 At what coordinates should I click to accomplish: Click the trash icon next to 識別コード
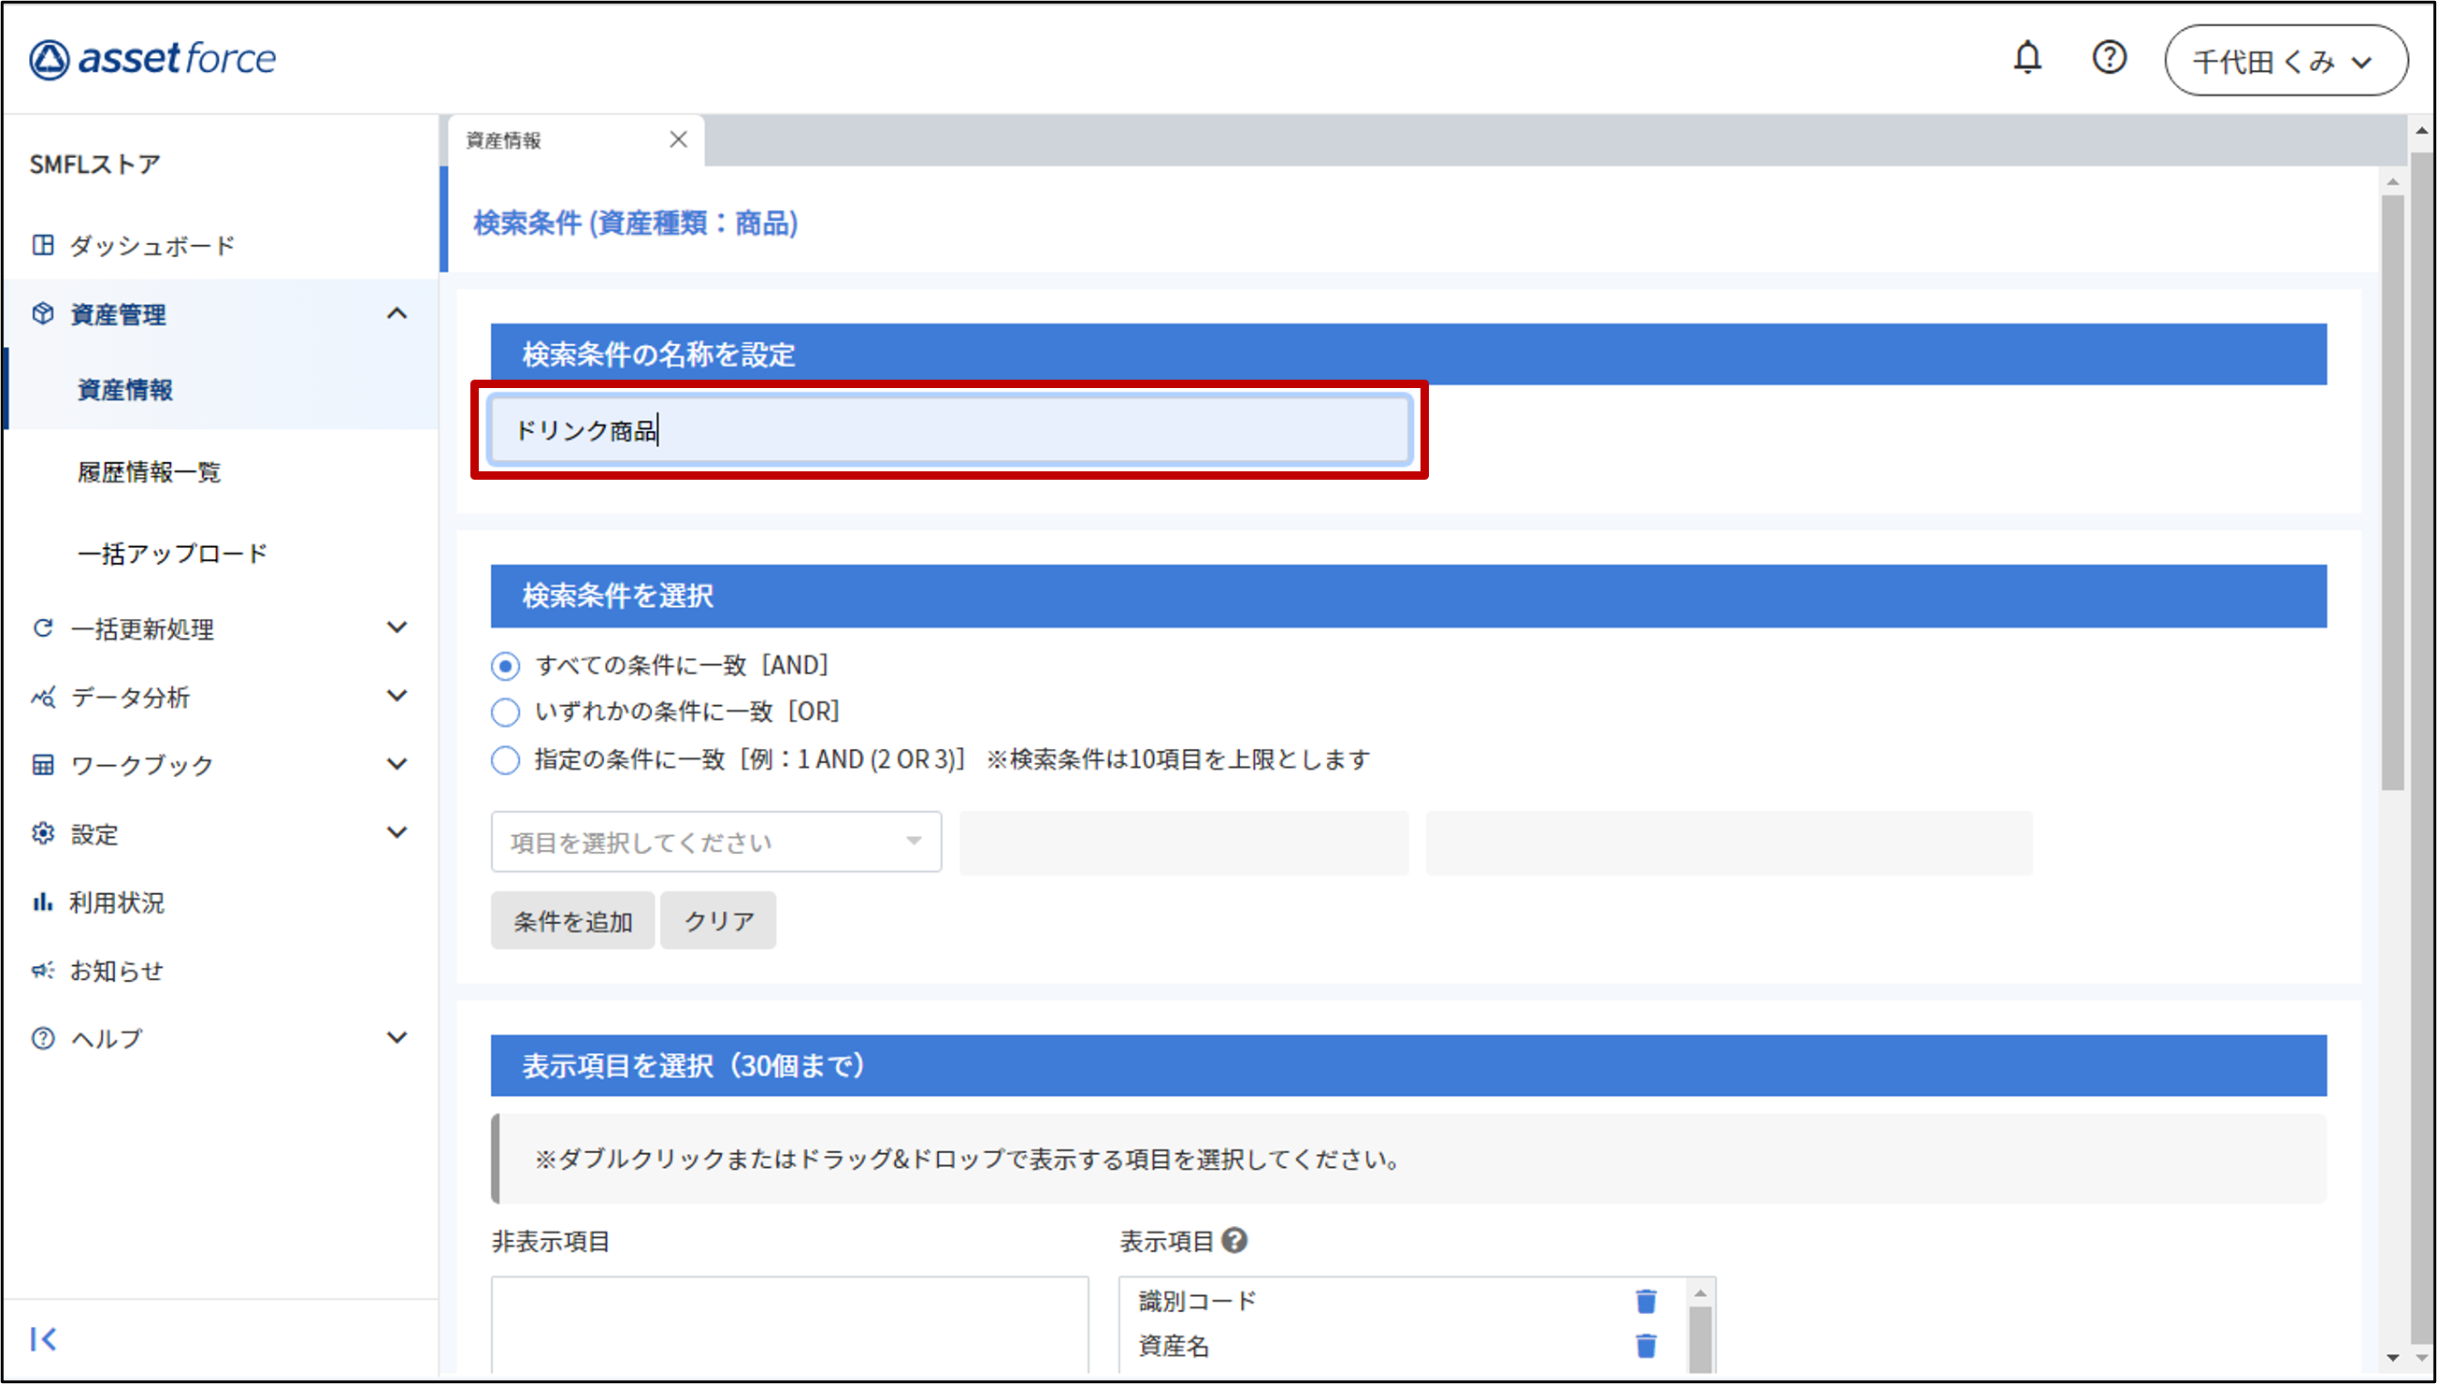click(1645, 1301)
